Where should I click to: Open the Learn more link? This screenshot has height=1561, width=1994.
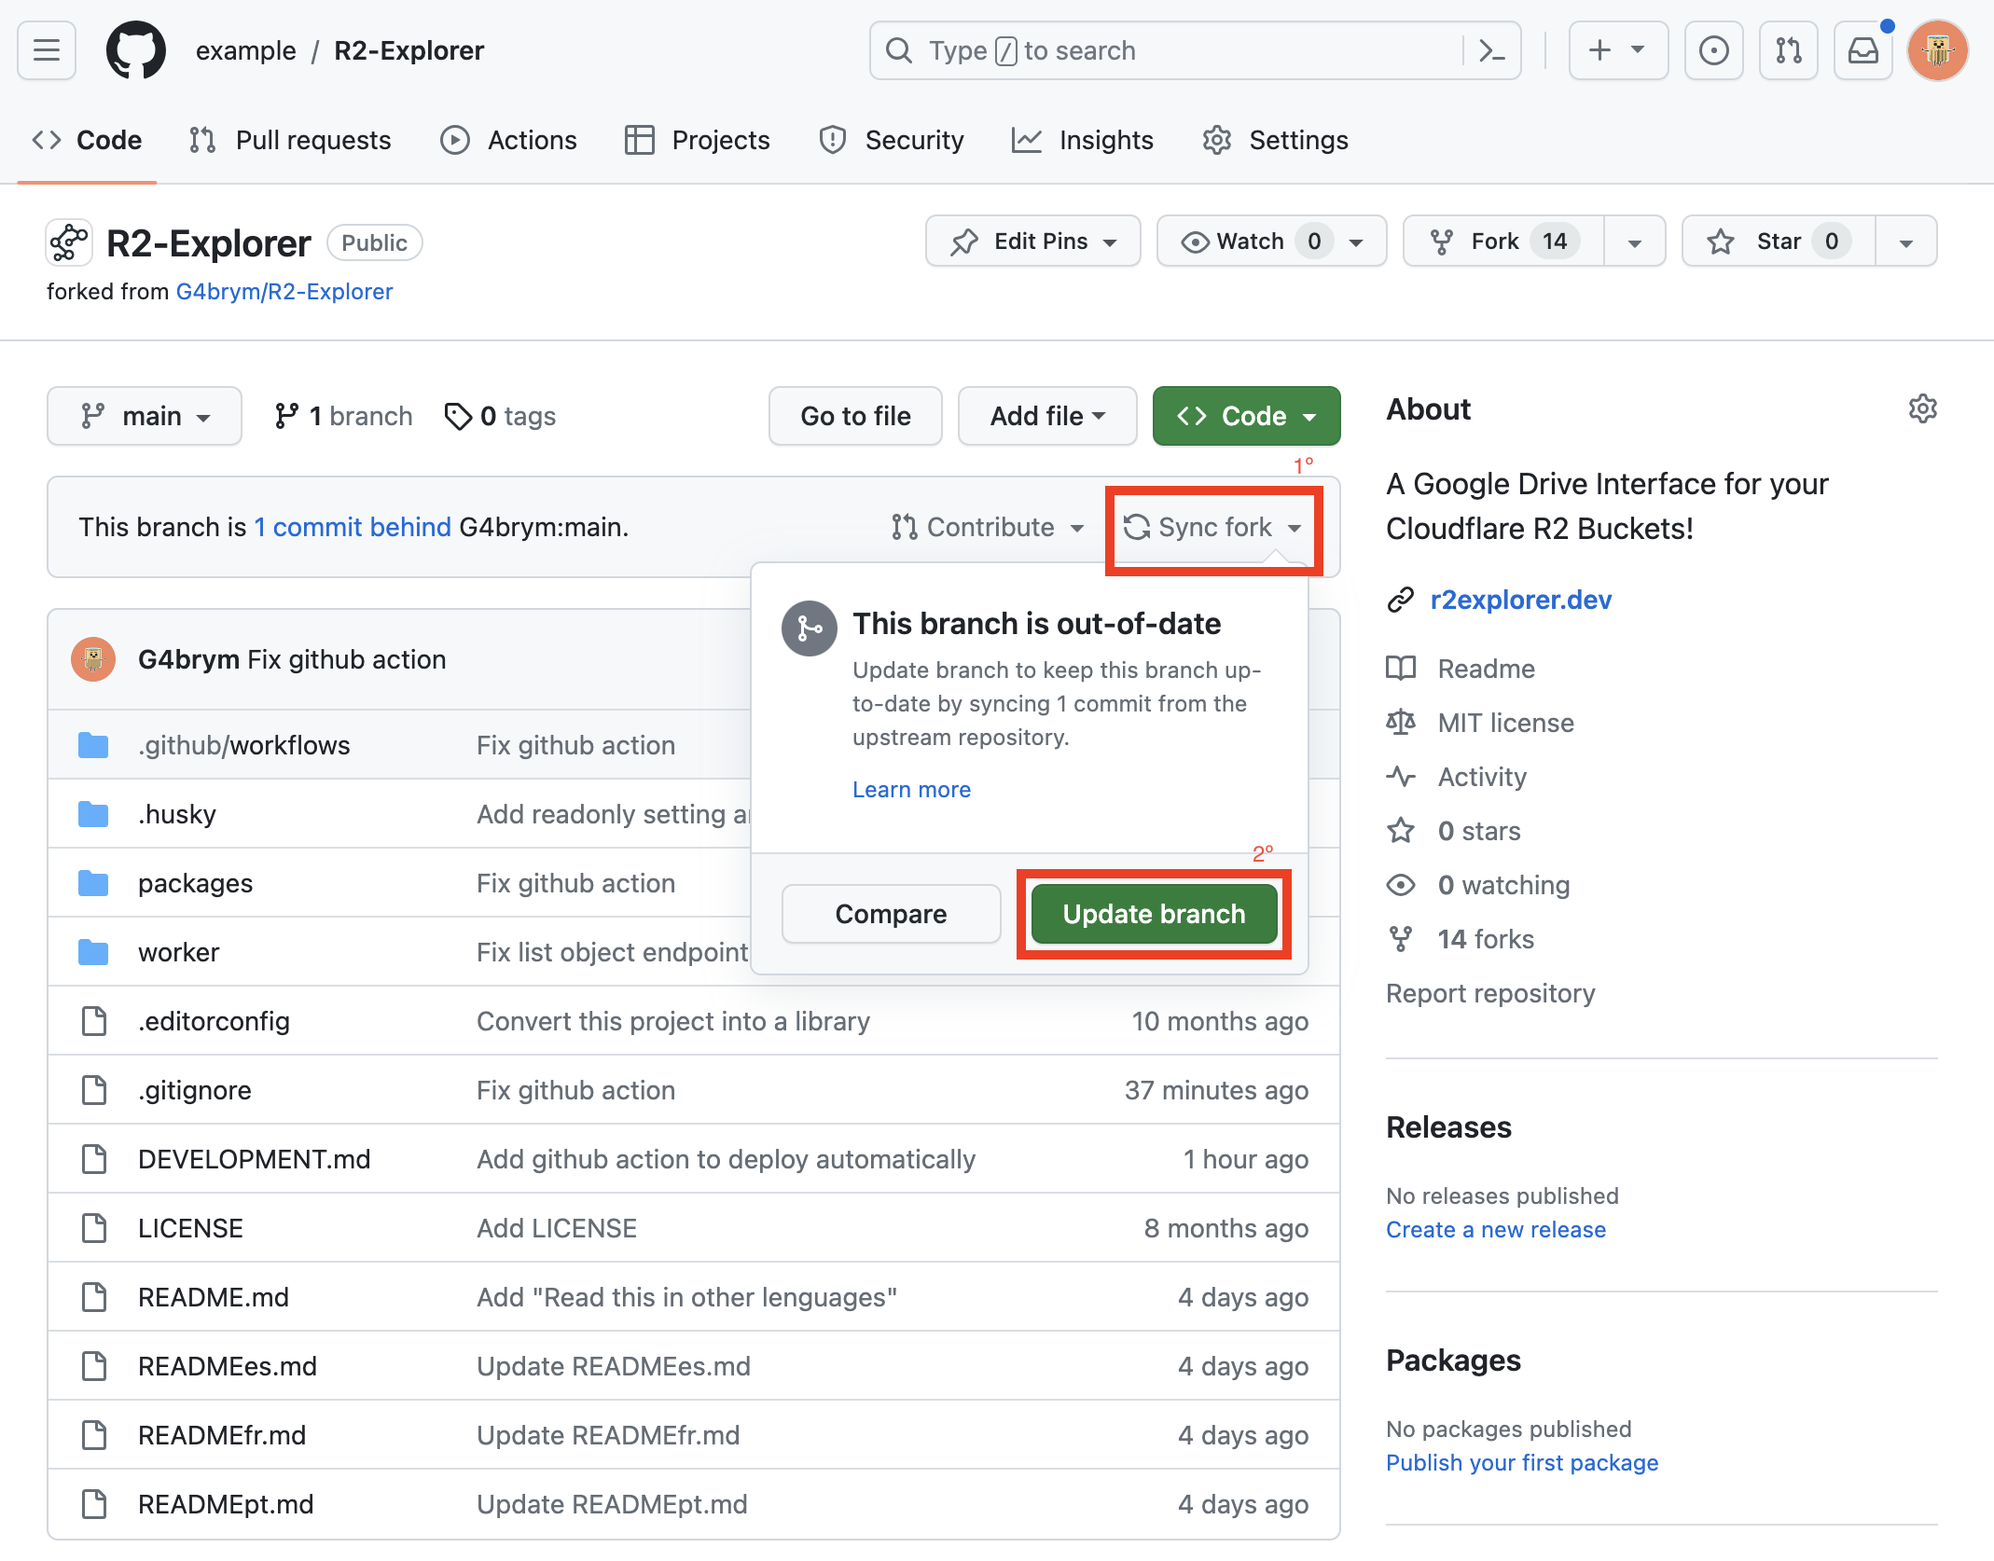[x=911, y=790]
